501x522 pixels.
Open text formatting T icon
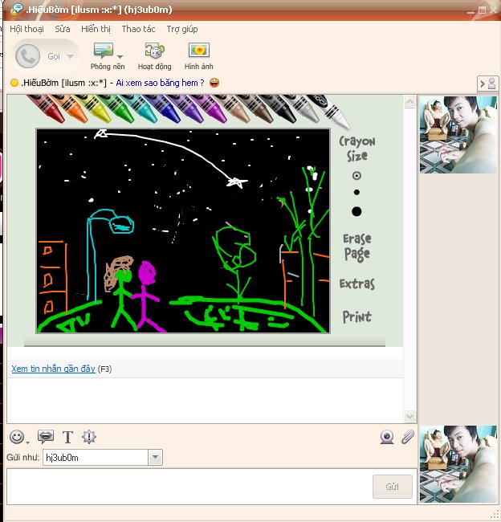tap(67, 437)
